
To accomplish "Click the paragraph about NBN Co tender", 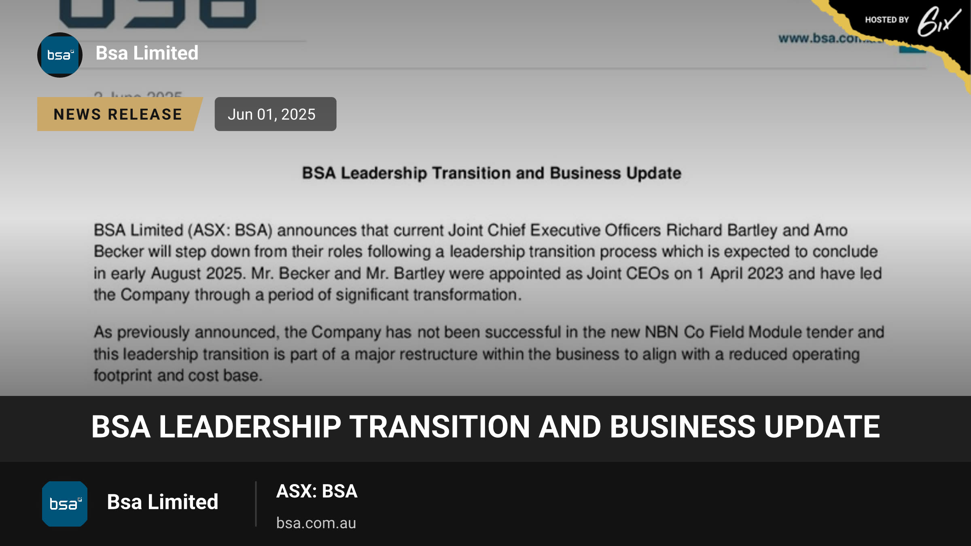I will (x=489, y=354).
